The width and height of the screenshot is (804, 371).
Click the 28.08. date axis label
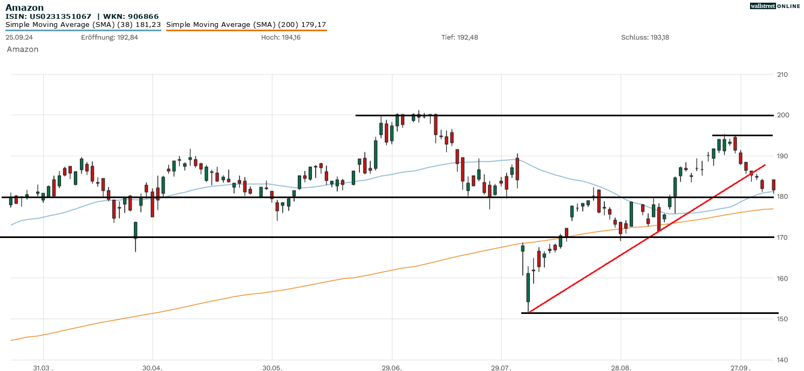pyautogui.click(x=621, y=367)
